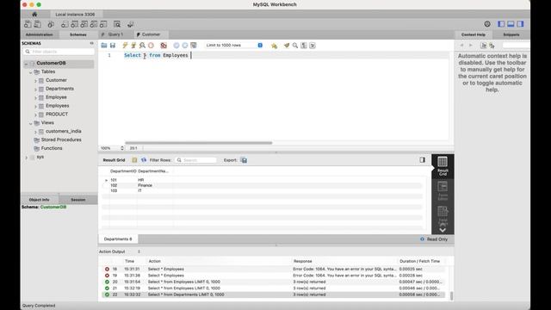Export recordset to an external file

point(244,160)
